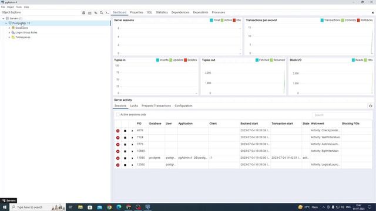Expand details of PID 12560 row
Viewport: 376px width, 211px height.
click(132, 165)
